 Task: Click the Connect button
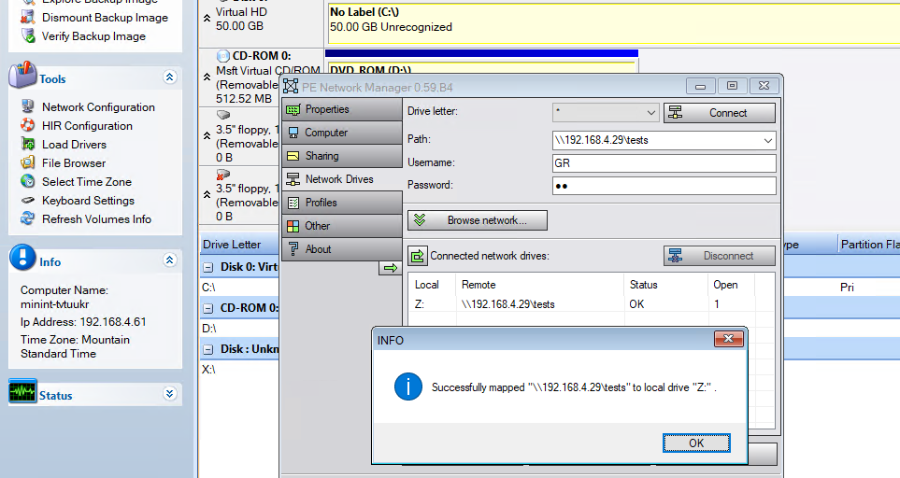720,113
